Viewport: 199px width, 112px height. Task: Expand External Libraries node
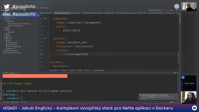[x=3, y=51]
